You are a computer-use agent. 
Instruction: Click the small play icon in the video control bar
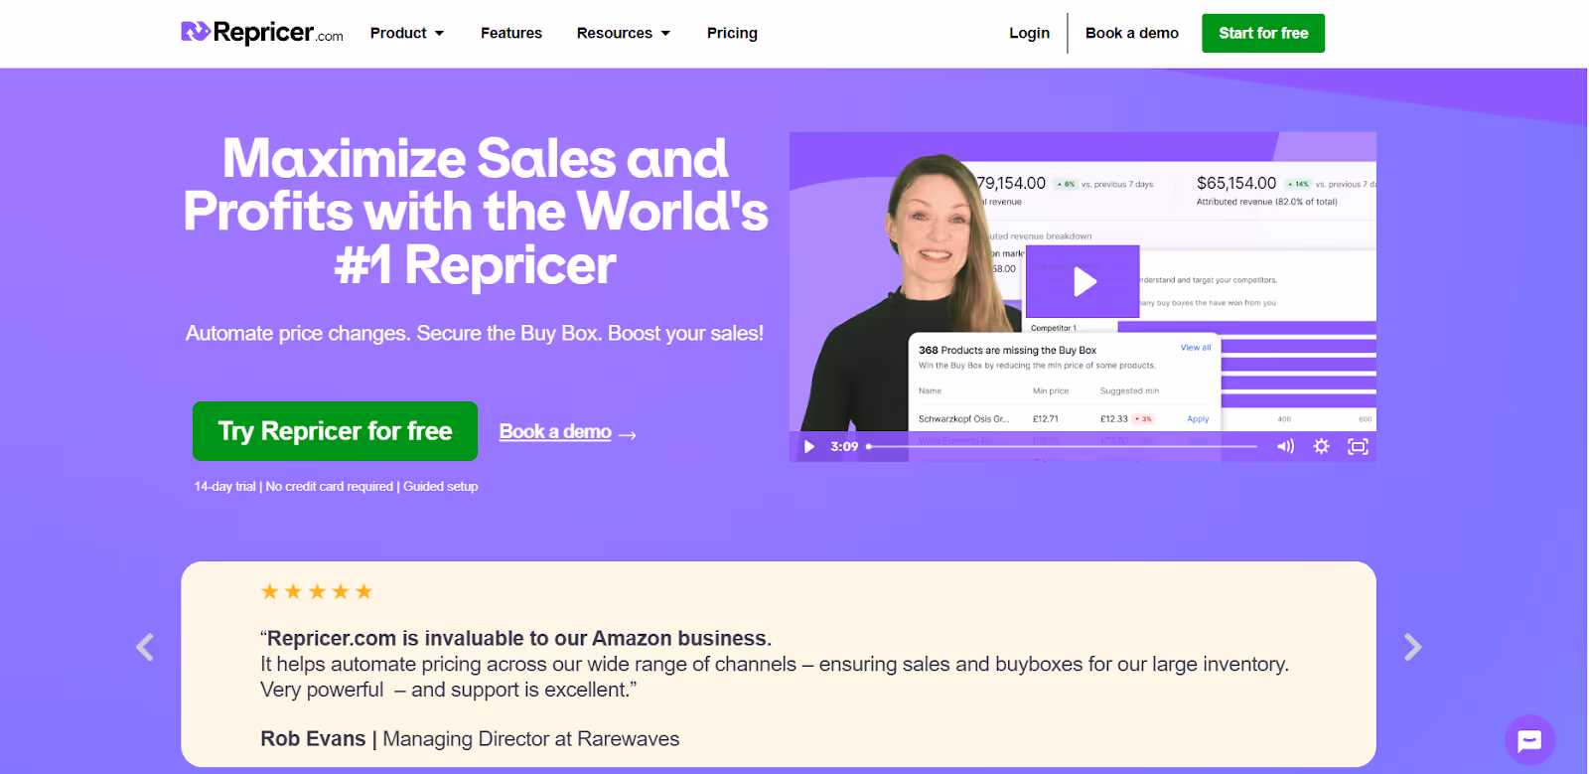click(x=809, y=447)
